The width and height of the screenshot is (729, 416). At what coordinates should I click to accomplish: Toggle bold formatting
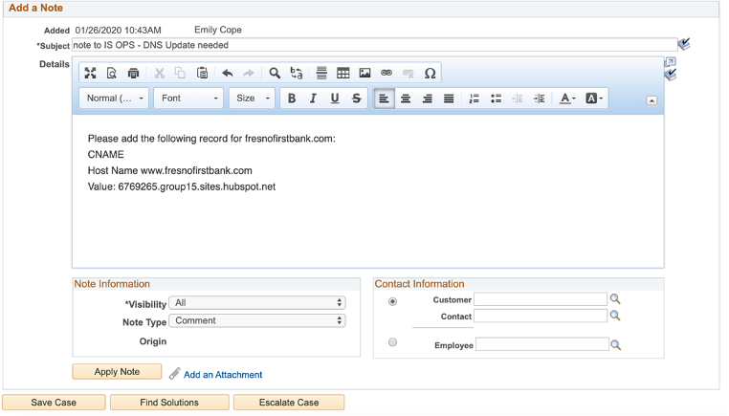292,99
